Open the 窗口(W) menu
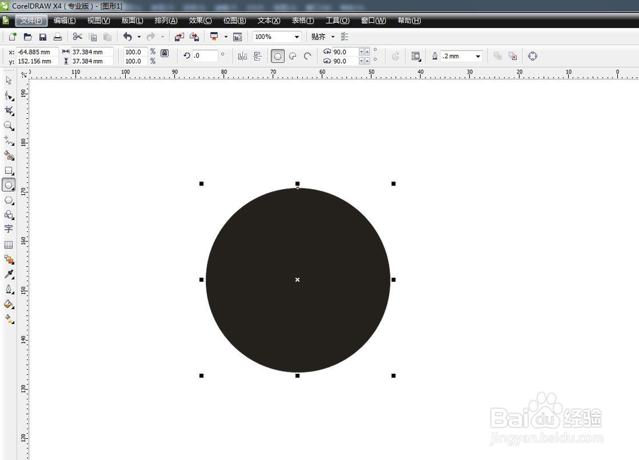 (x=373, y=20)
